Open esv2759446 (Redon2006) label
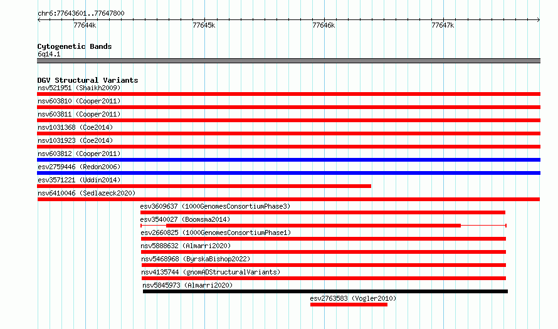The height and width of the screenshot is (329, 558). [x=79, y=167]
